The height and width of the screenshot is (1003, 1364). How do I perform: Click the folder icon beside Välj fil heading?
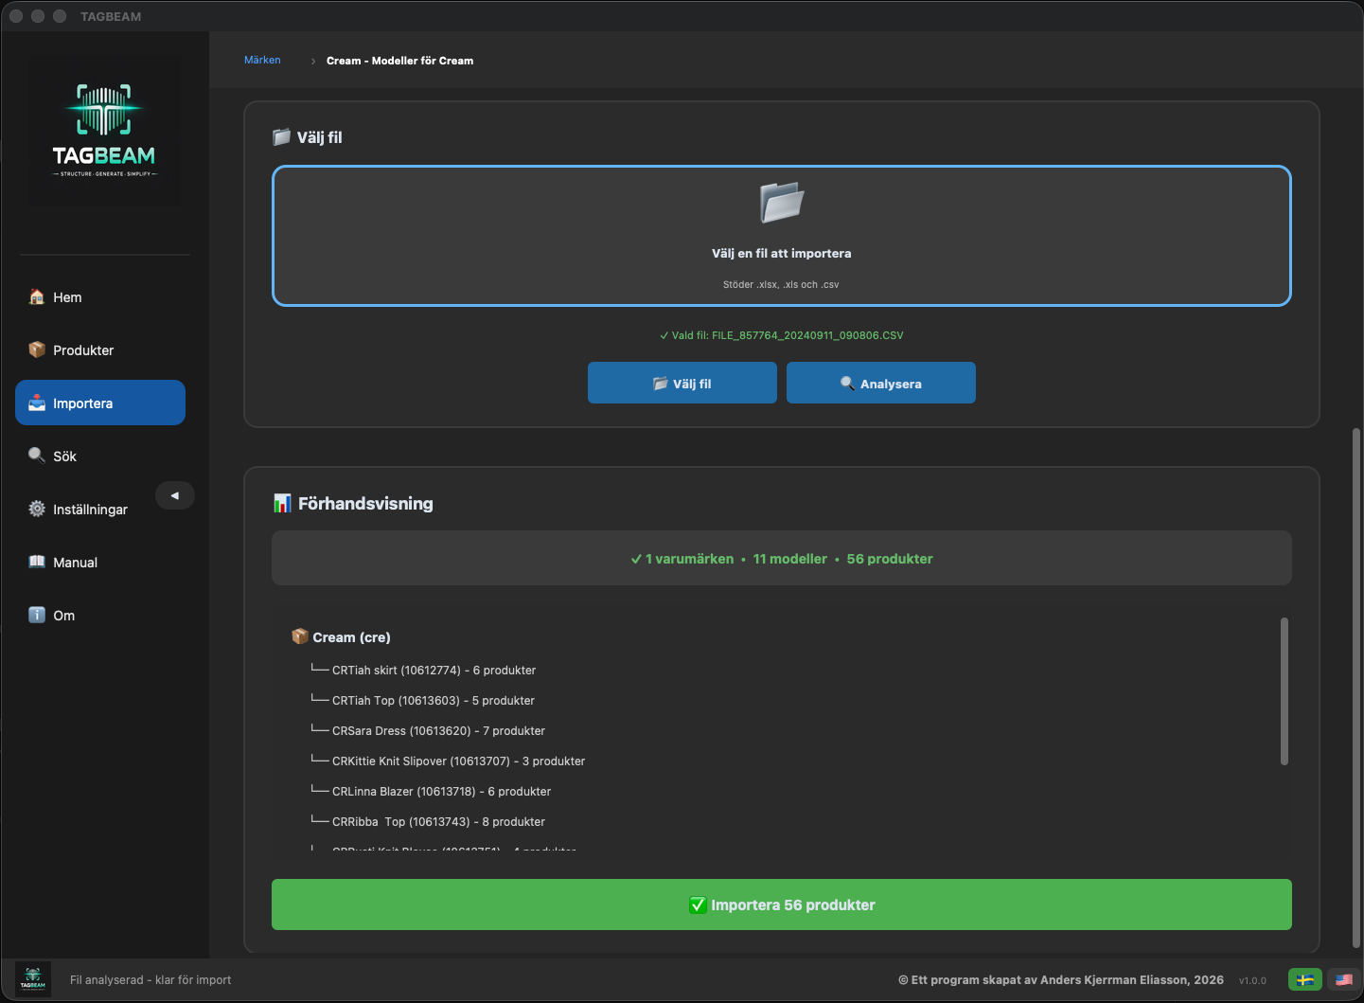point(281,136)
